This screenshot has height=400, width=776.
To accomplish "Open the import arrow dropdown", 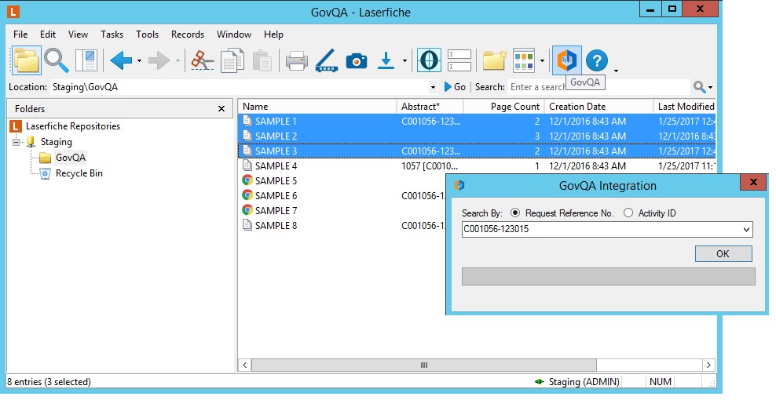I will pyautogui.click(x=404, y=61).
